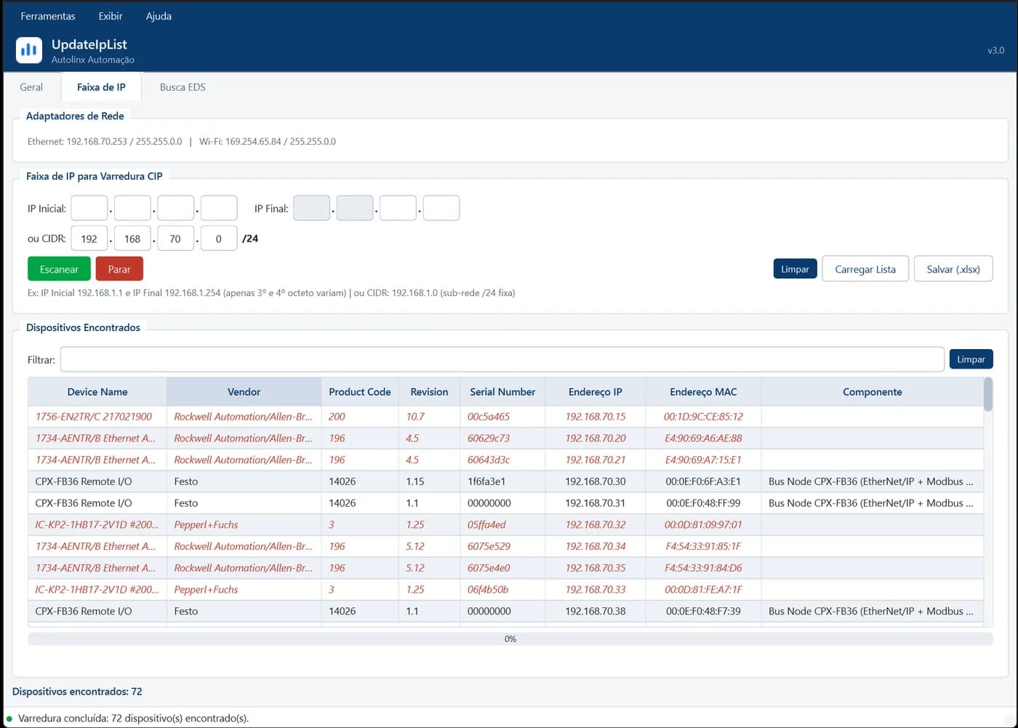1018x728 pixels.
Task: Click the Filtrar text field
Action: [x=502, y=359]
